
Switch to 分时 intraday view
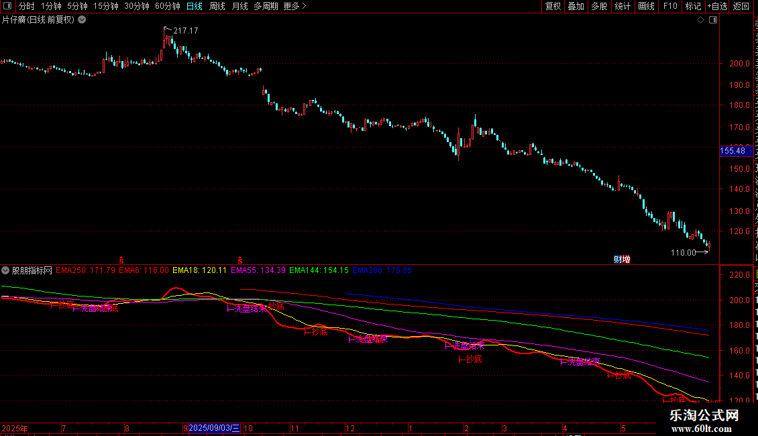pos(27,6)
